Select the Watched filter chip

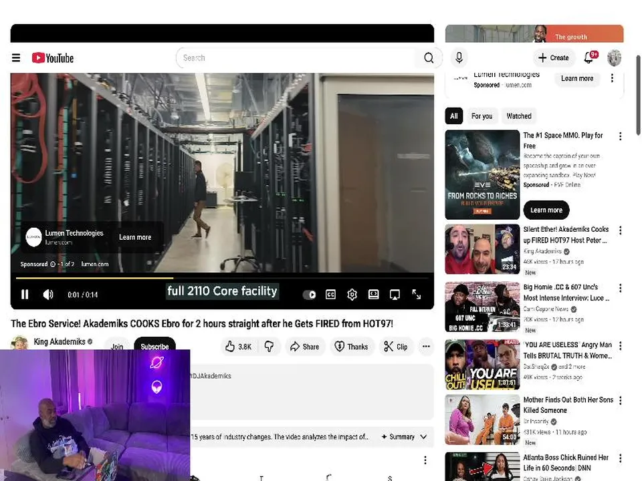click(x=519, y=116)
